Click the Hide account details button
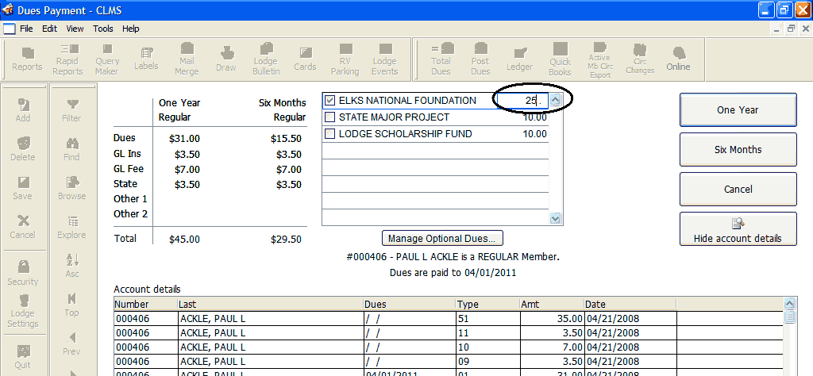 (738, 229)
